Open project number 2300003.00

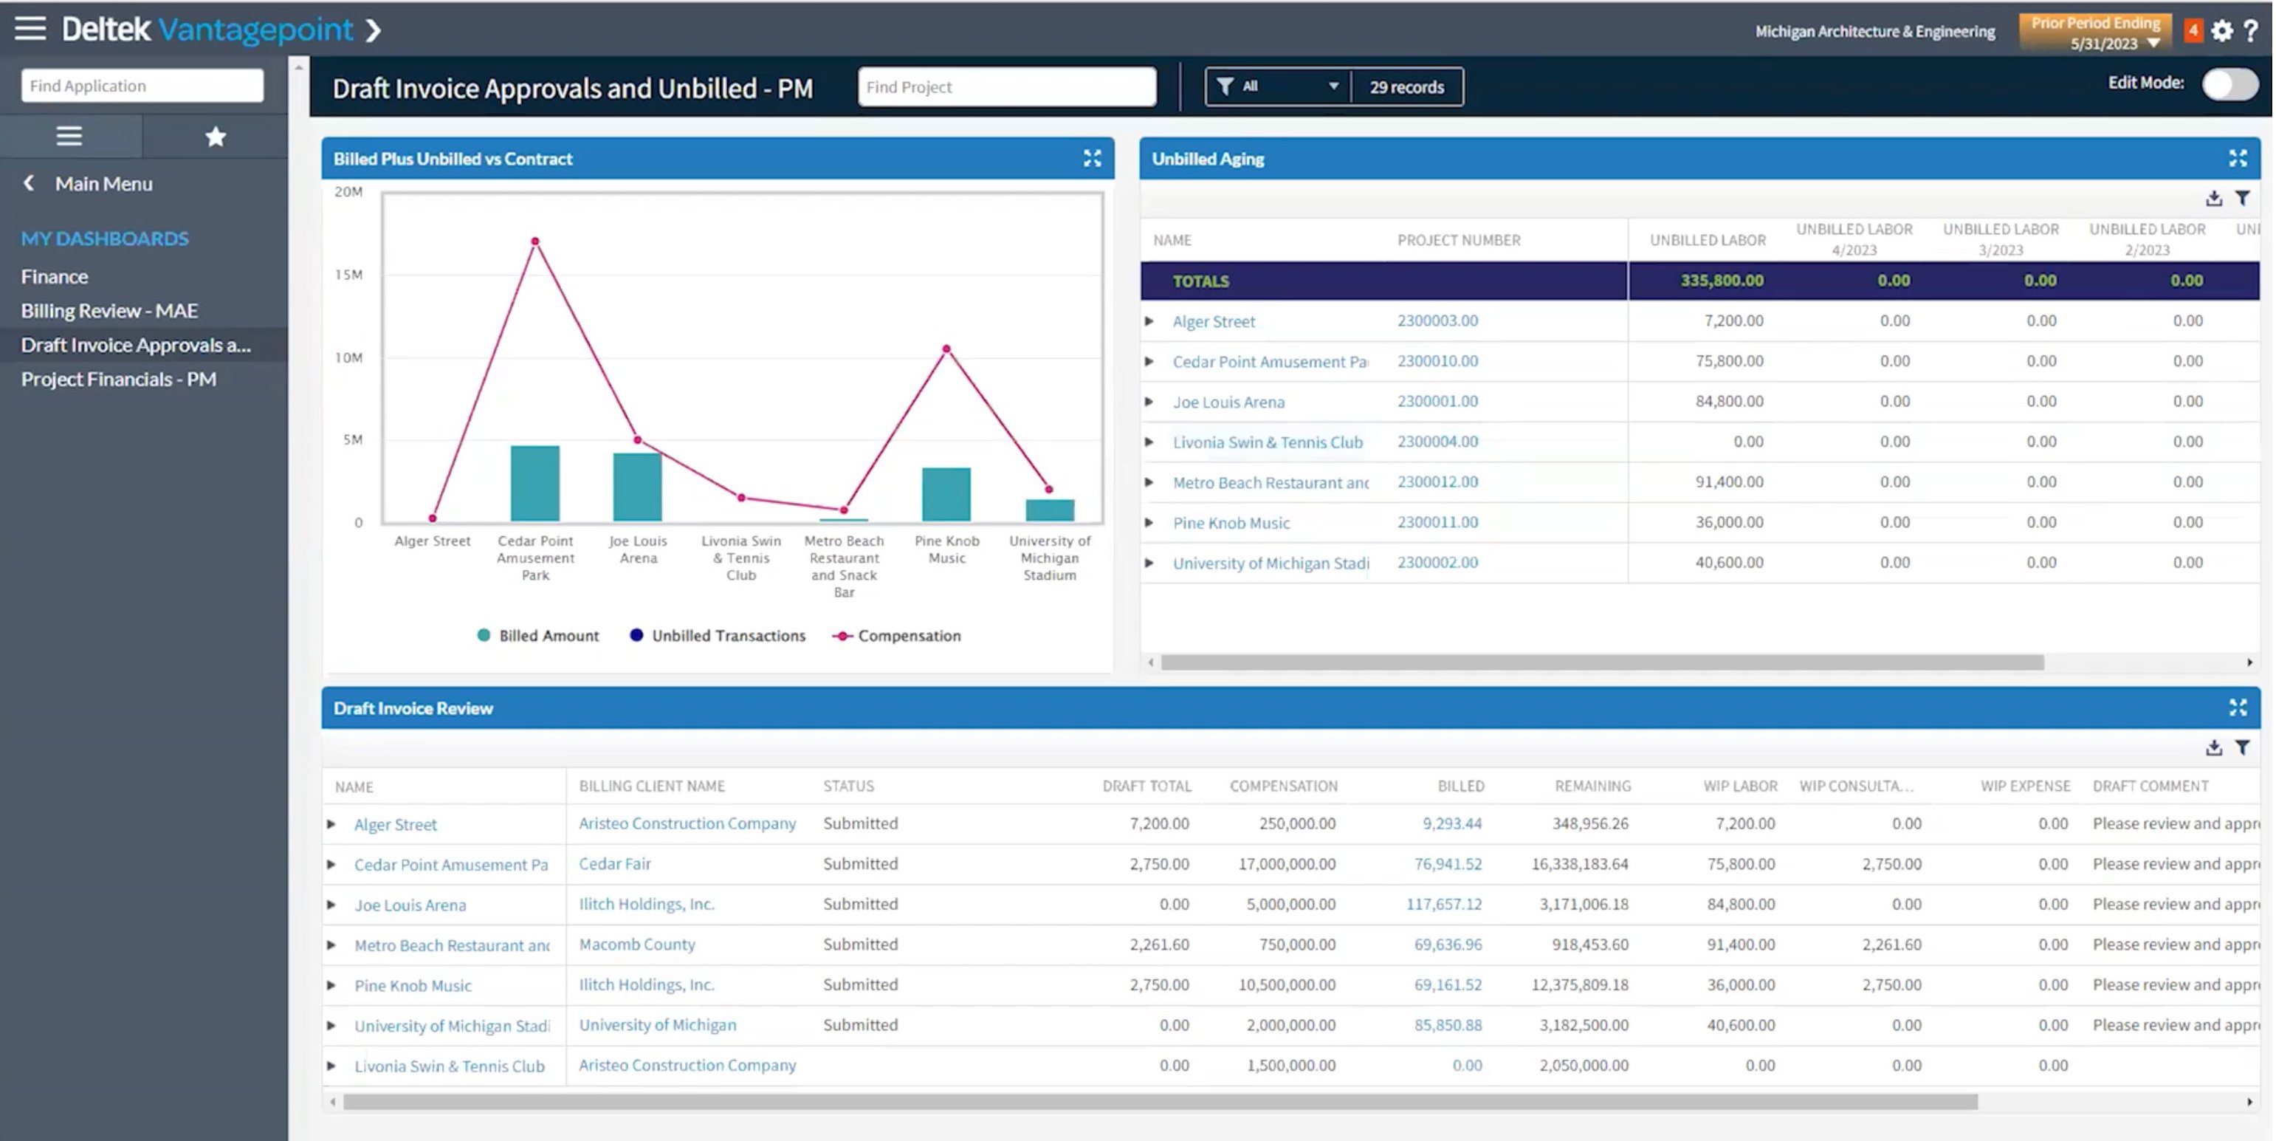coord(1437,320)
